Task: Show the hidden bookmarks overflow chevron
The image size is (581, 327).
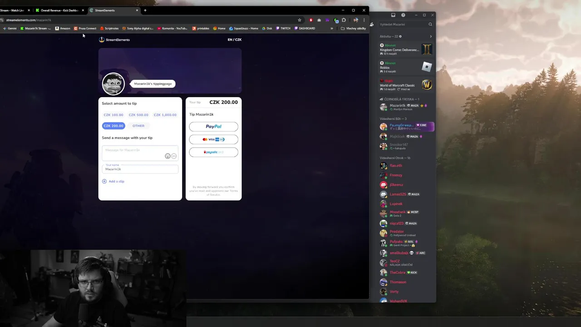Action: [331, 28]
